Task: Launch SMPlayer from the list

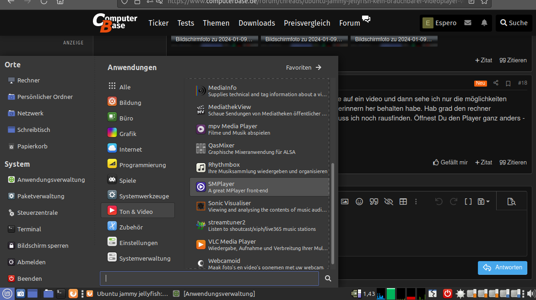Action: point(260,187)
